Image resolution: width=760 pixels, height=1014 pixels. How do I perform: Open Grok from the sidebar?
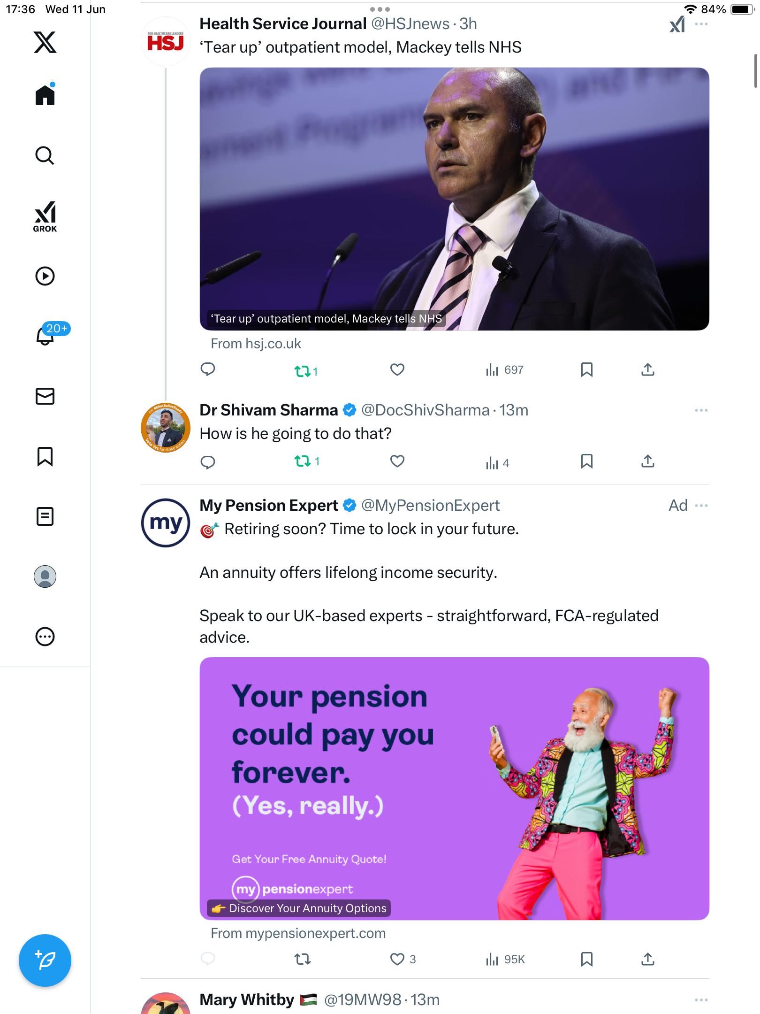click(45, 216)
